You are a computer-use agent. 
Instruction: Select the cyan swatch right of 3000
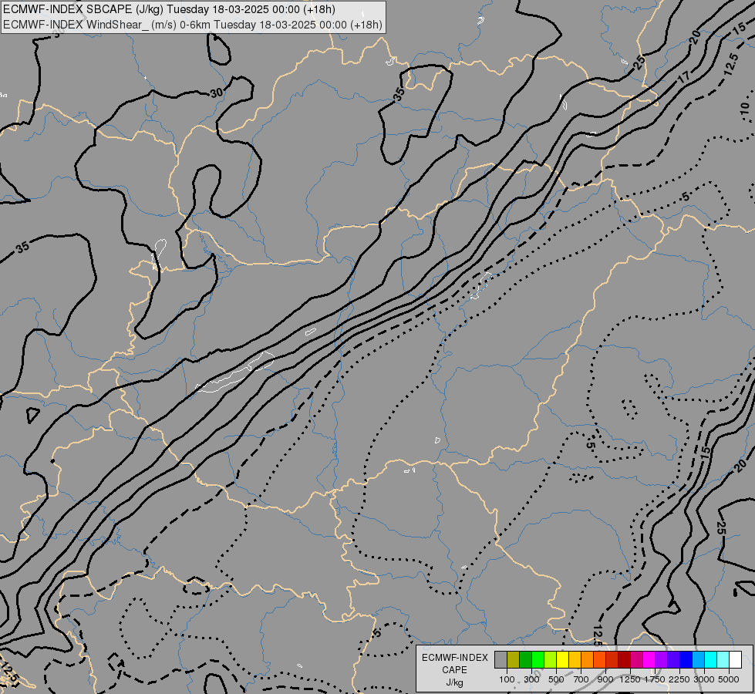tap(711, 659)
